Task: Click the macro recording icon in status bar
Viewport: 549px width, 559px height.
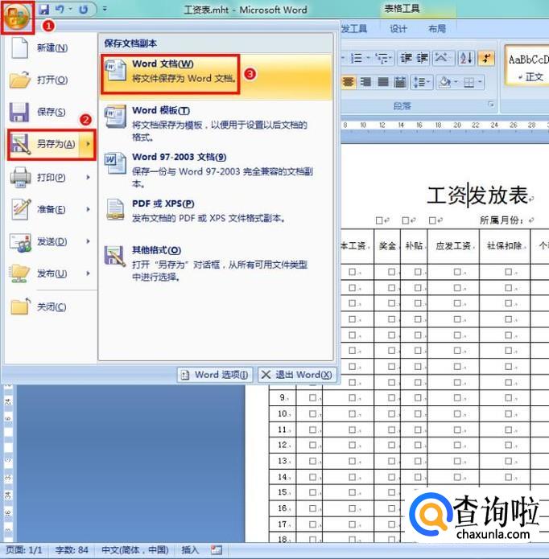Action: (x=217, y=549)
